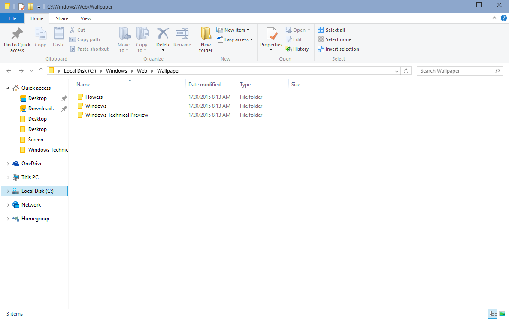This screenshot has height=319, width=509.
Task: Click the Properties icon
Action: pyautogui.click(x=271, y=36)
